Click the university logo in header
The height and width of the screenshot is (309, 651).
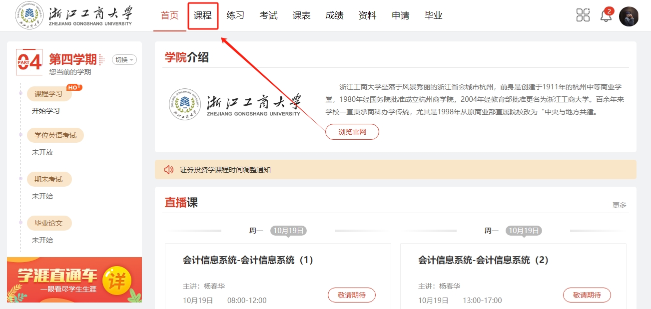point(74,15)
